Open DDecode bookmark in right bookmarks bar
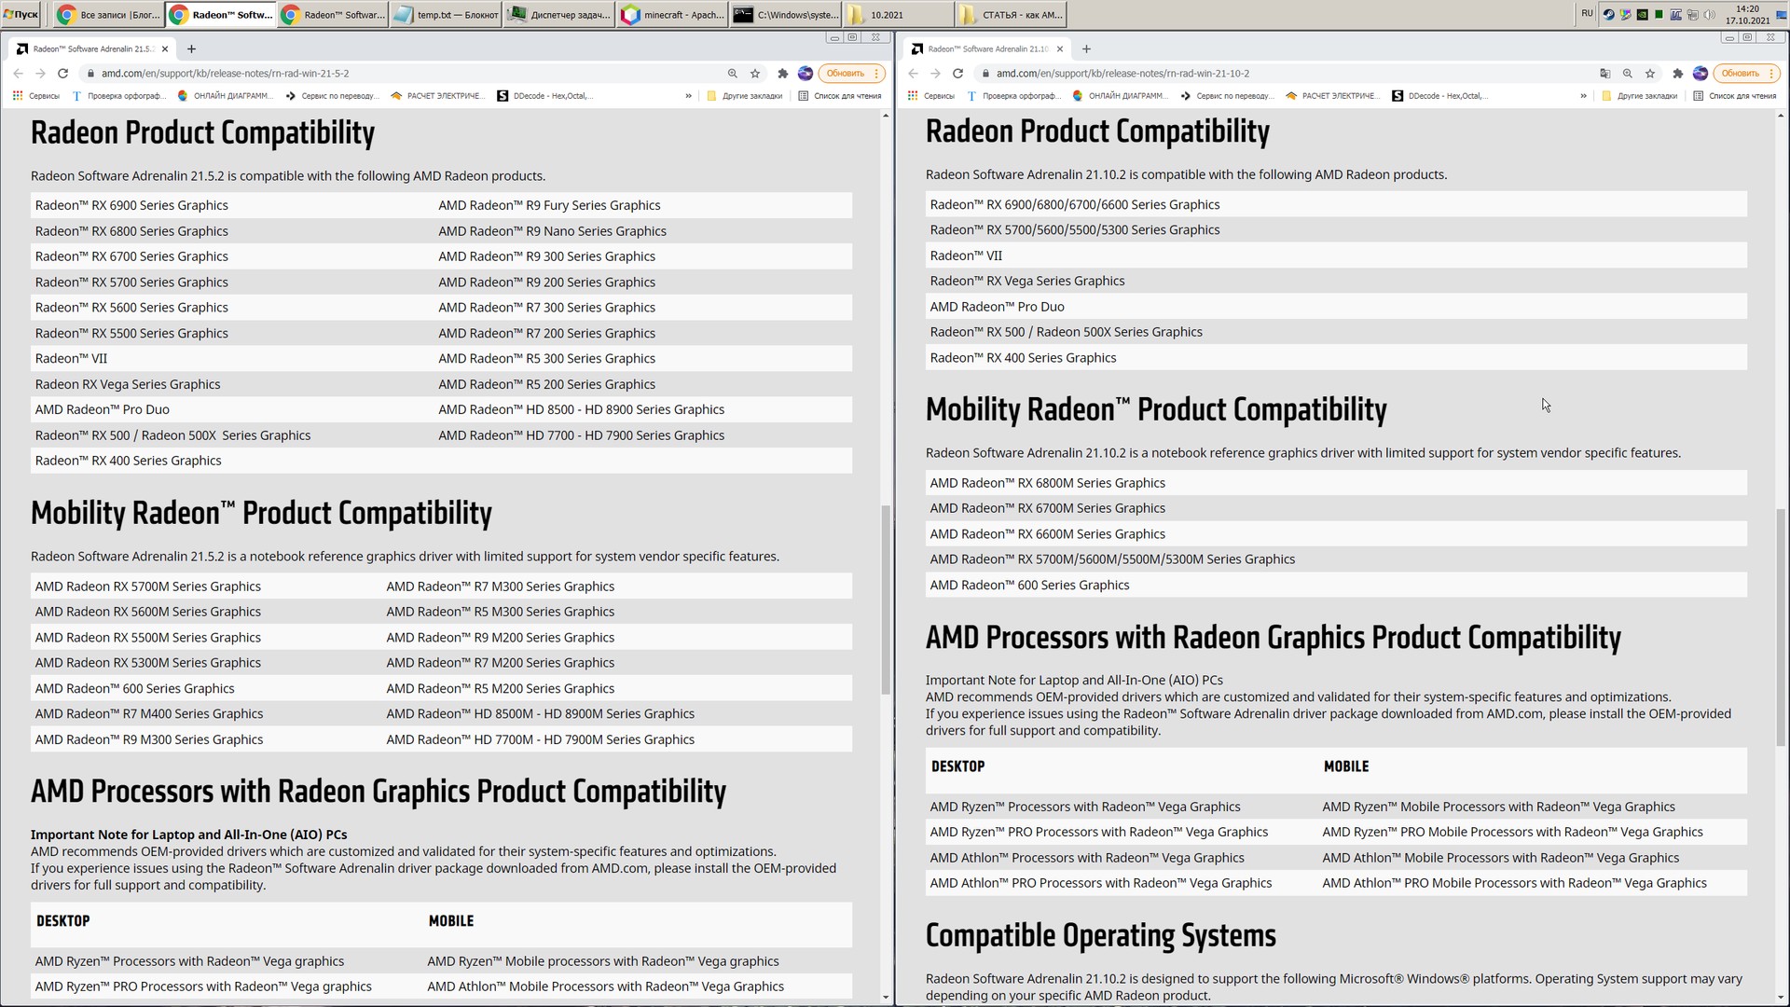 tap(1439, 96)
